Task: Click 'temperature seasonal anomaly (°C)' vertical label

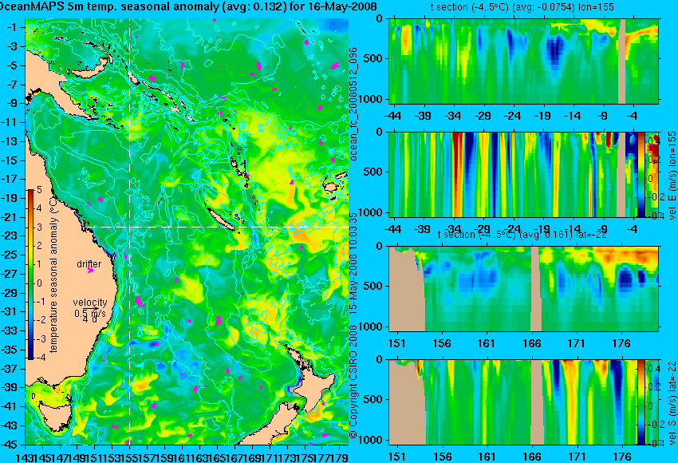Action: 53,277
